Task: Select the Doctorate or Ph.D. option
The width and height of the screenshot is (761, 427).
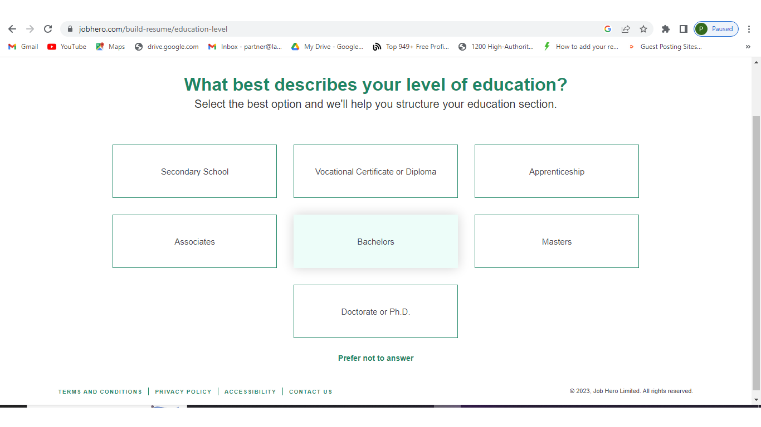Action: [375, 311]
